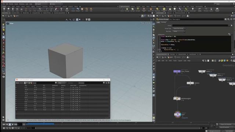Add an Ambient Light from the shelf
235x132 pixels.
193,10
